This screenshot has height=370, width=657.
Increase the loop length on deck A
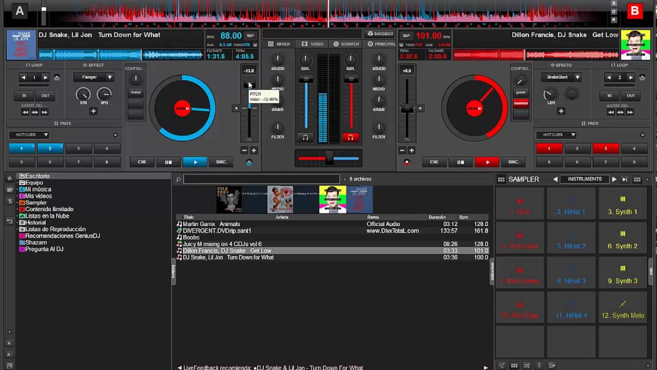pyautogui.click(x=46, y=78)
